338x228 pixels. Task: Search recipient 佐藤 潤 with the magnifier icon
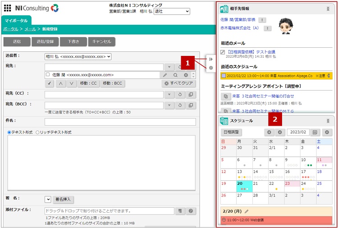point(175,75)
